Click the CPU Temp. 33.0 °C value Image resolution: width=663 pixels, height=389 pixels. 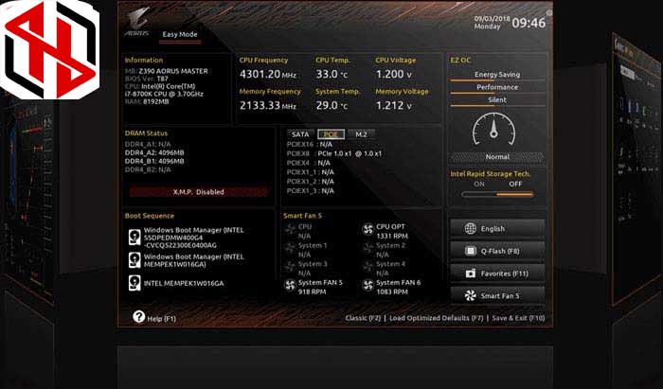click(x=331, y=75)
